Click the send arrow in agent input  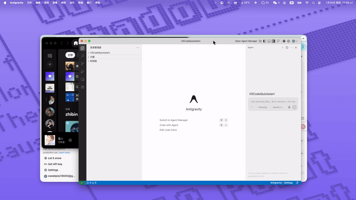(295, 107)
